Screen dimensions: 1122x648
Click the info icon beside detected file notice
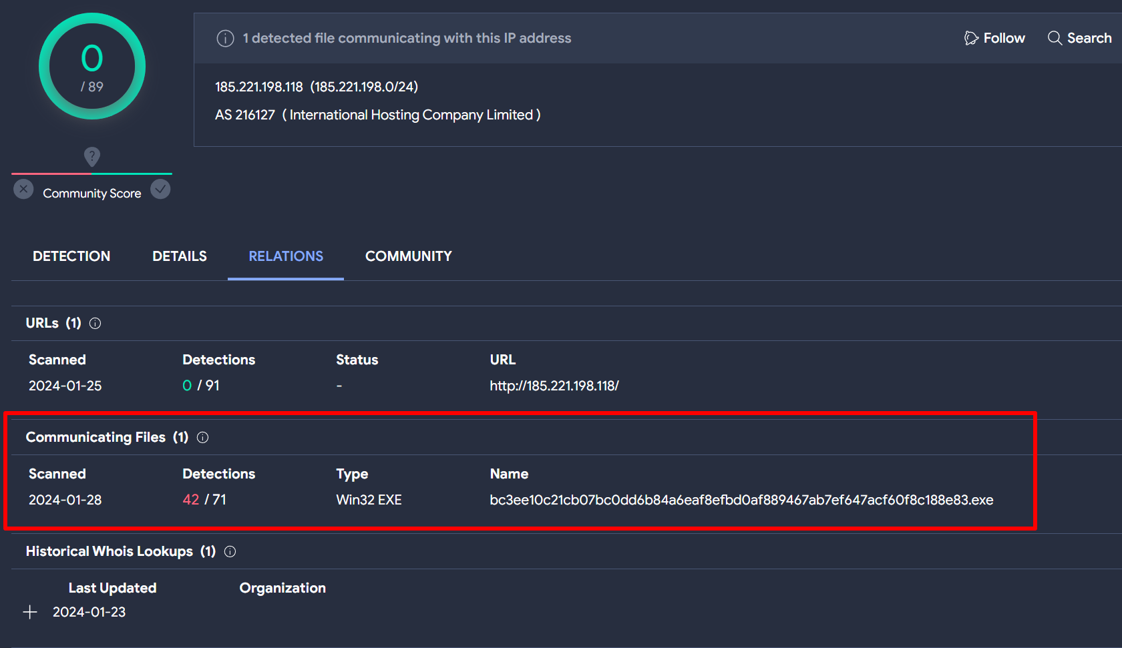coord(225,39)
